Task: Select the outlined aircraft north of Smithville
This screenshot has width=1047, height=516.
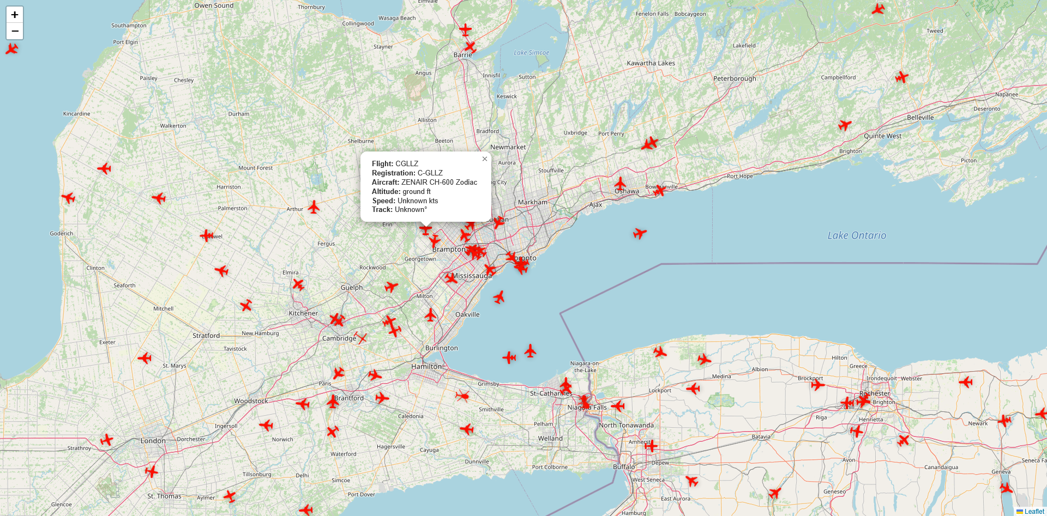Action: tap(462, 396)
